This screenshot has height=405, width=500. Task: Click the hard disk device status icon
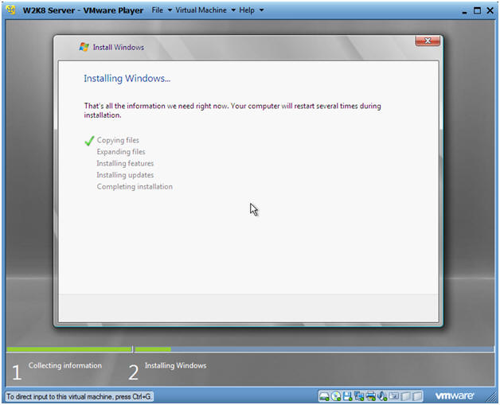point(324,396)
